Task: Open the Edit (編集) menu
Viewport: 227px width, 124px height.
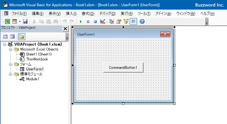Action: [x=37, y=14]
